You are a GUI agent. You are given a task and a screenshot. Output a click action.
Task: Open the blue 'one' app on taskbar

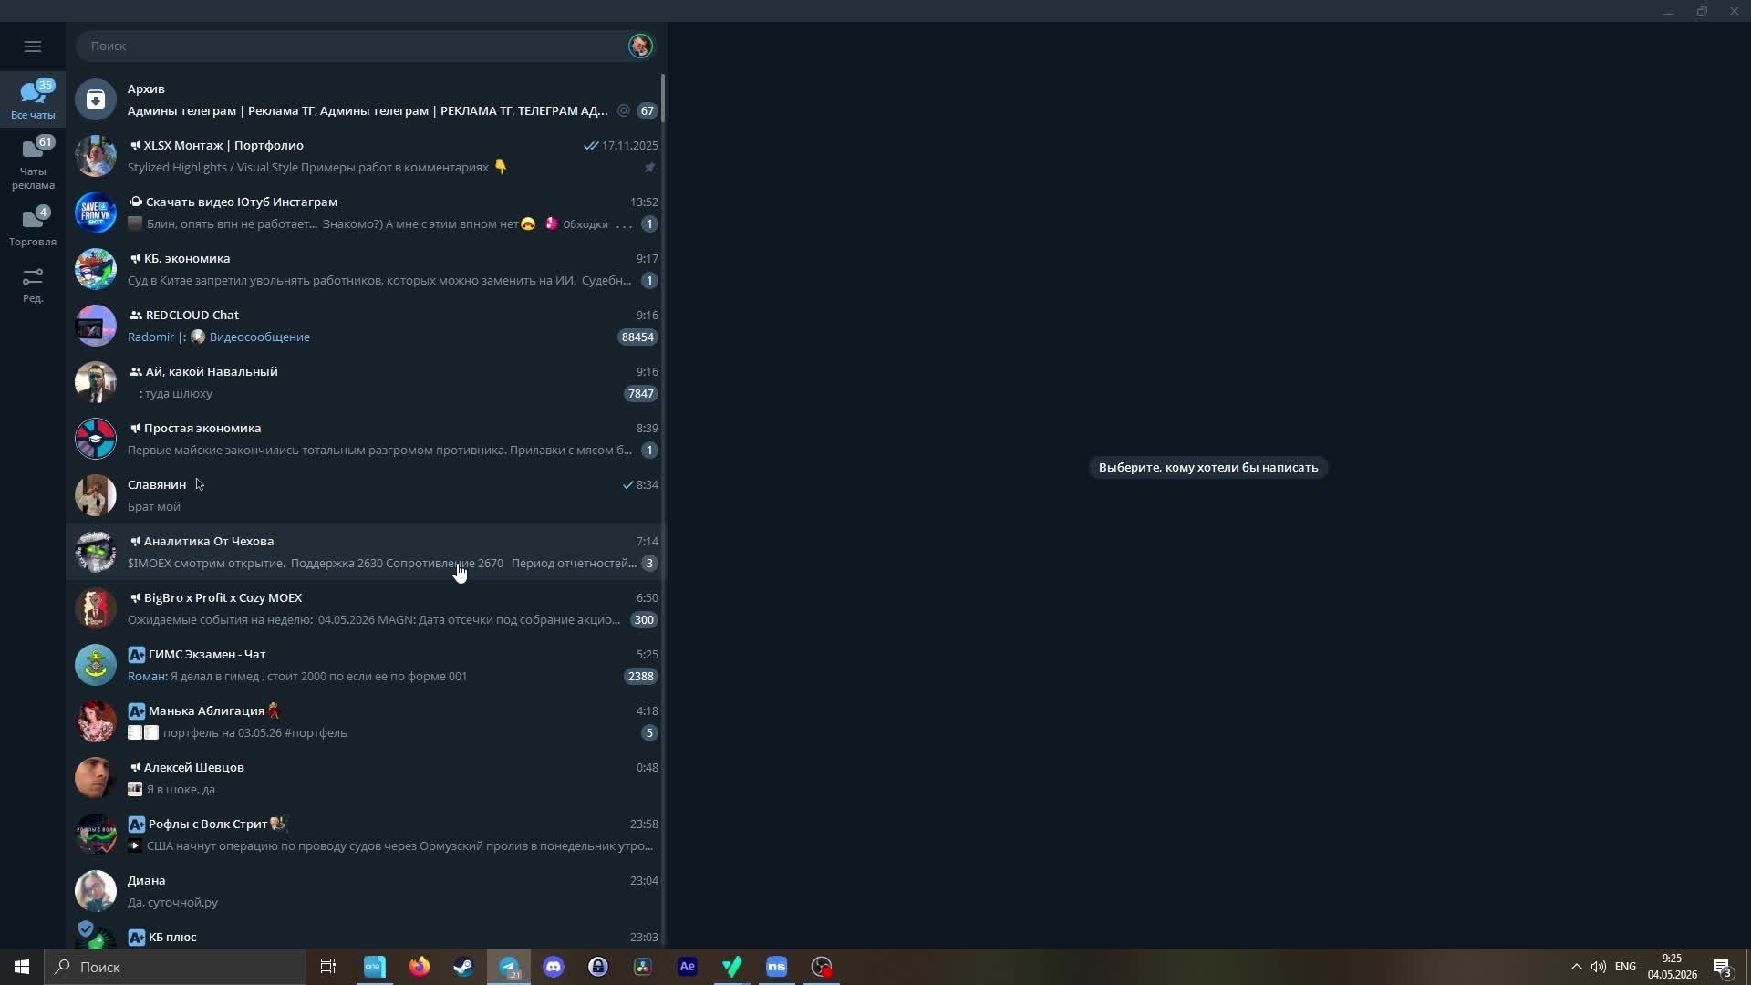375,967
